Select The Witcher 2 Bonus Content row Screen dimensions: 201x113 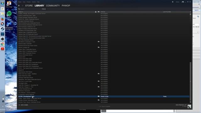click(104, 93)
